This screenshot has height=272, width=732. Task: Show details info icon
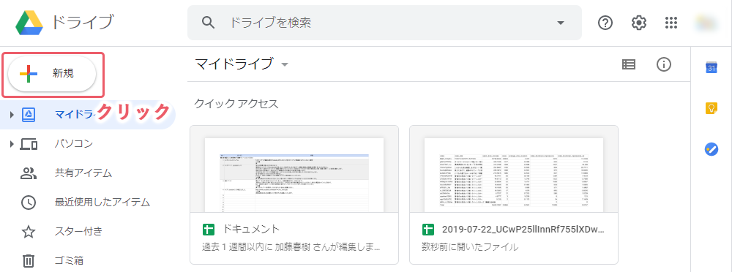tap(663, 65)
